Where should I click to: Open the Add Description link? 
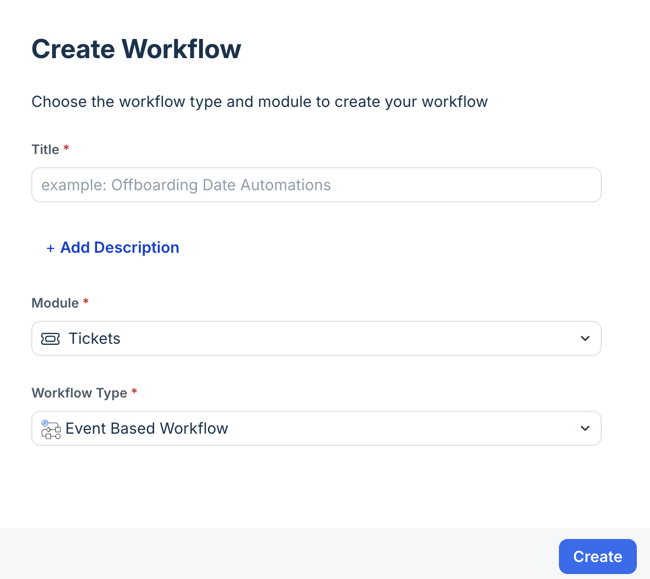[x=120, y=248]
